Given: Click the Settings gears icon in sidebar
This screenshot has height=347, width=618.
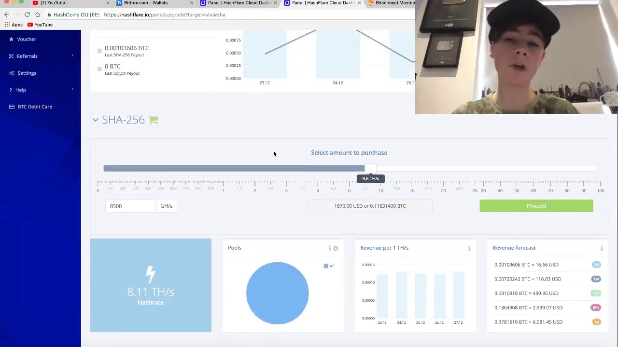Looking at the screenshot, I should click(11, 73).
